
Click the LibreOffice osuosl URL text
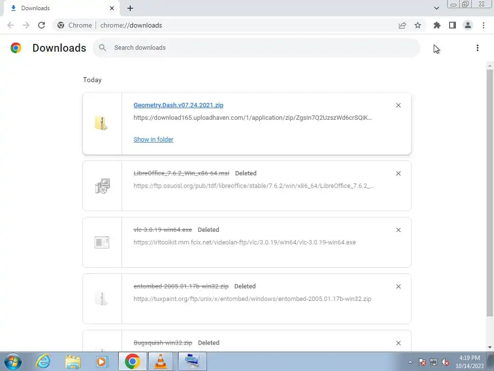point(254,186)
